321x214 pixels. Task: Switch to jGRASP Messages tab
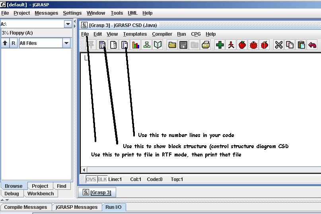(76, 207)
